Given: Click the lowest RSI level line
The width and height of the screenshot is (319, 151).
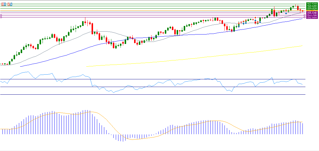Looking at the screenshot, I should tap(148, 94).
